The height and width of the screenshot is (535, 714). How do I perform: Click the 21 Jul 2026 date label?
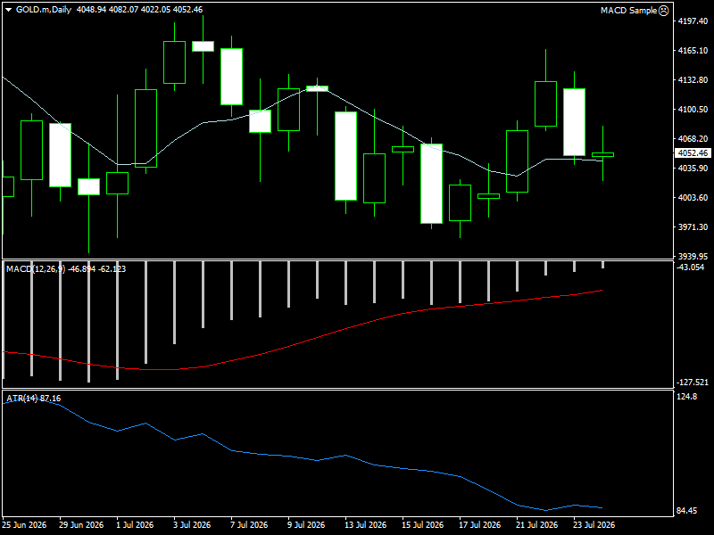[x=537, y=525]
